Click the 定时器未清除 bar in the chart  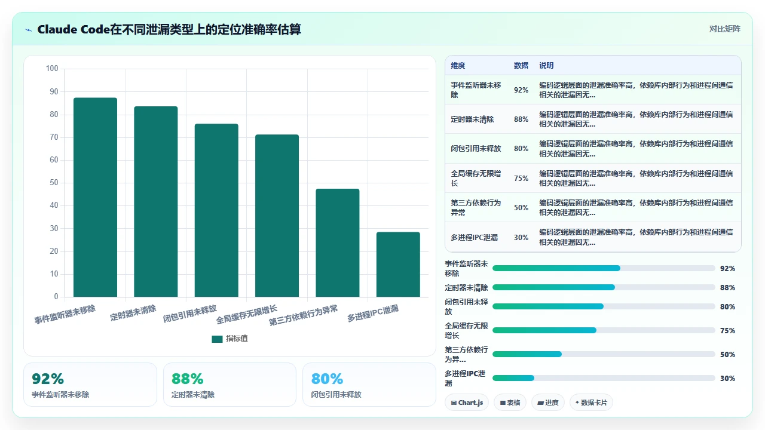tap(156, 202)
